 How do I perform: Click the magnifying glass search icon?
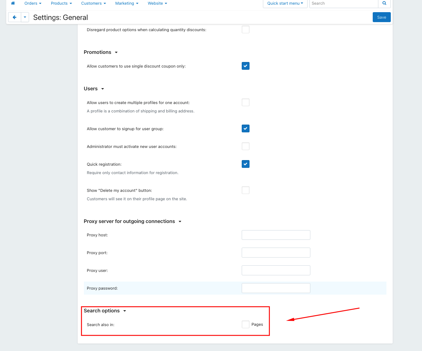384,3
